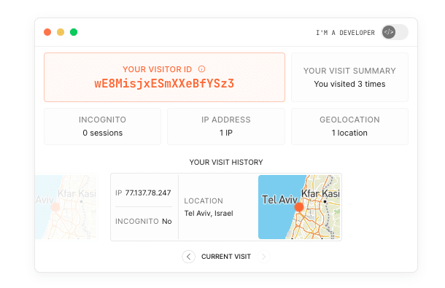Click the orange location marker on map
Viewport: 445px width, 288px height.
299,207
